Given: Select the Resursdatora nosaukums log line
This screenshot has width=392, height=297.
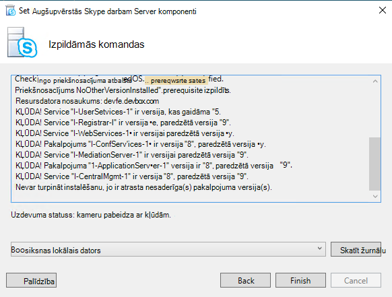Looking at the screenshot, I should click(87, 101).
